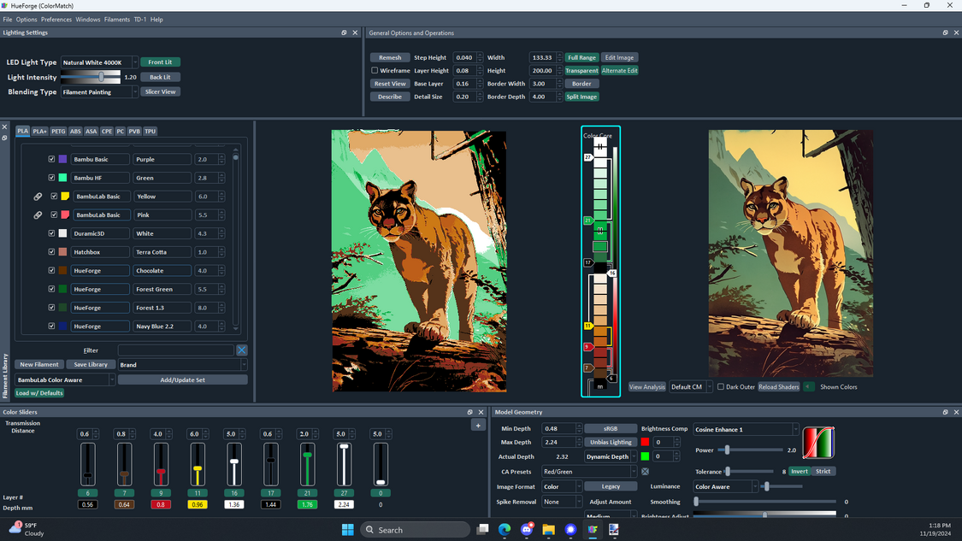The width and height of the screenshot is (962, 541).
Task: Enable the Wireframe checkbox
Action: (x=375, y=71)
